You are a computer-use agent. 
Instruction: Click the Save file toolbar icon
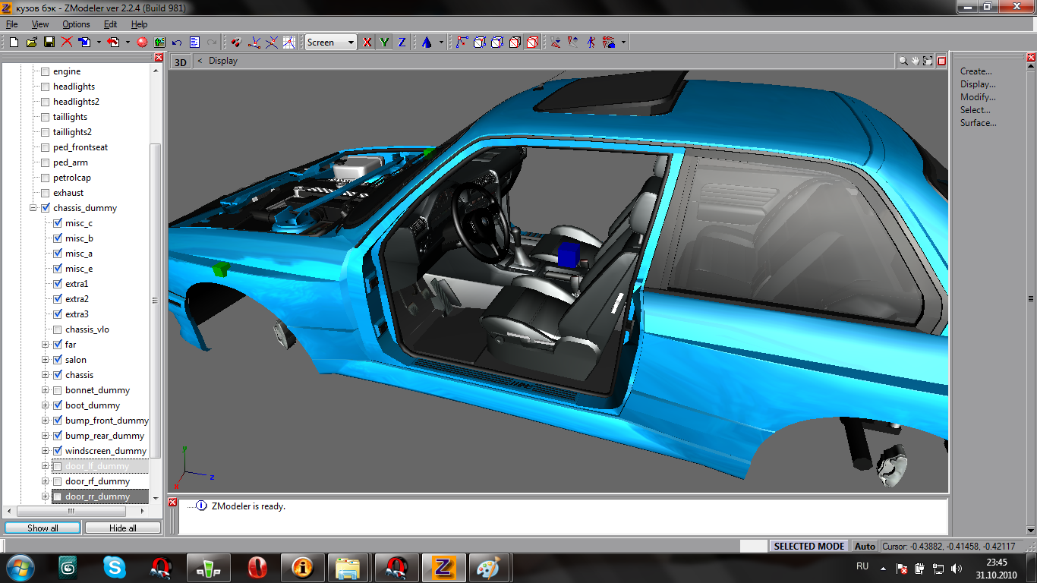49,43
